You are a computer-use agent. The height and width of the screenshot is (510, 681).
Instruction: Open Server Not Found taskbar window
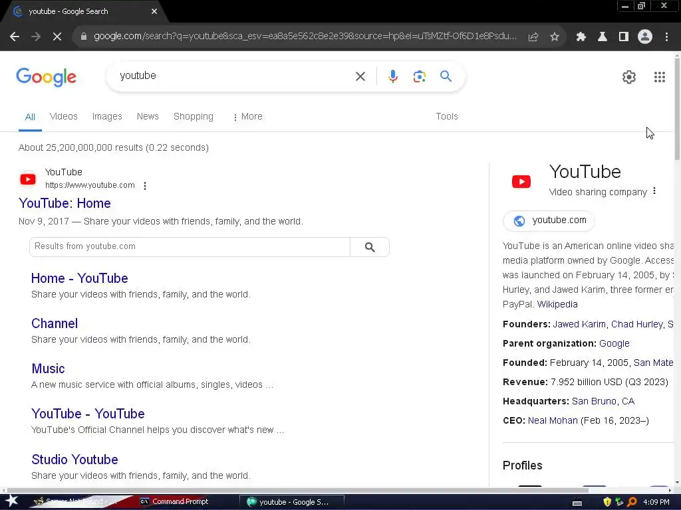[78, 502]
